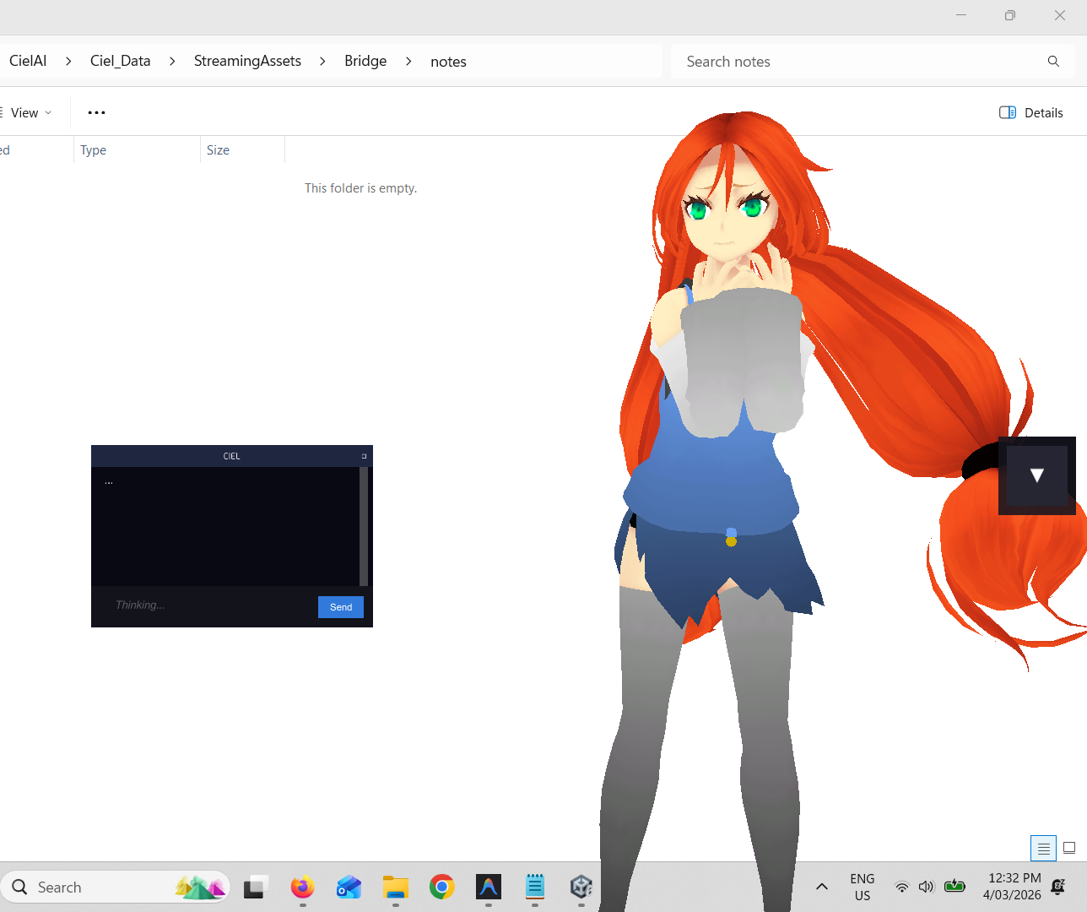Open the See more ellipsis menu
Screen dimensions: 1087x912
[x=96, y=112]
